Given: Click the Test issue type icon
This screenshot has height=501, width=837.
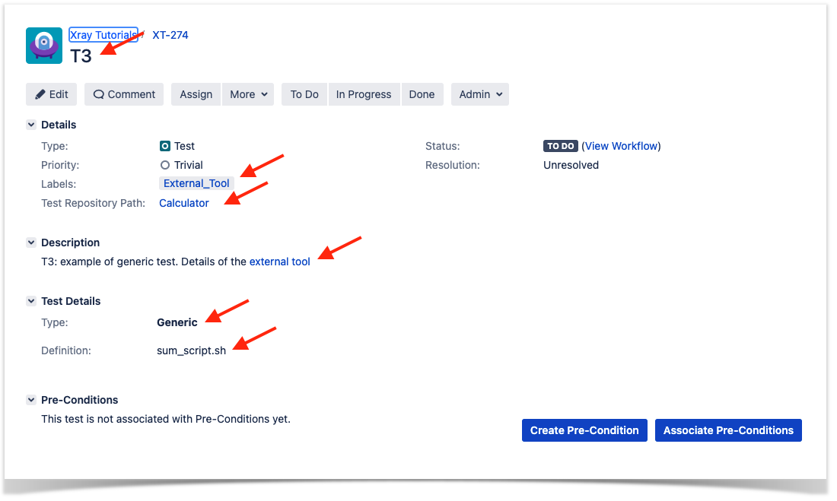Looking at the screenshot, I should click(165, 146).
